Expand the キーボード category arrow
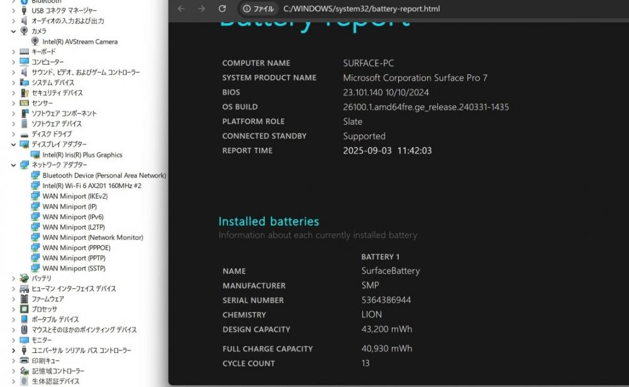The height and width of the screenshot is (387, 629). click(13, 52)
